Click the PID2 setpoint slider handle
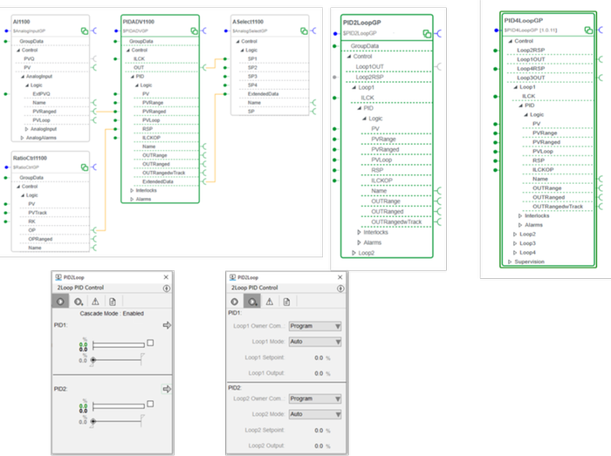Viewport: 611px width, 456px height. 93,421
